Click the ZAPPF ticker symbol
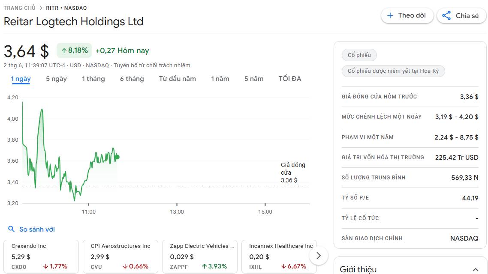 [x=179, y=267]
